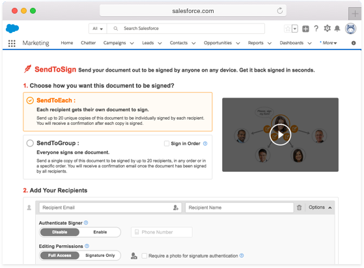Viewport: 364px width, 268px height.
Task: Collapse the recipient Options panel
Action: [320, 208]
